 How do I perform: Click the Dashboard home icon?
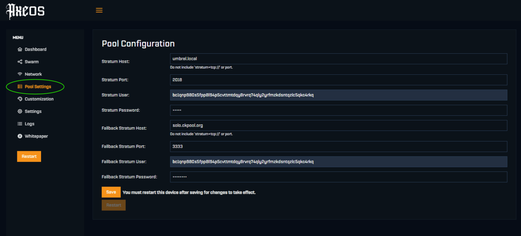click(x=20, y=49)
